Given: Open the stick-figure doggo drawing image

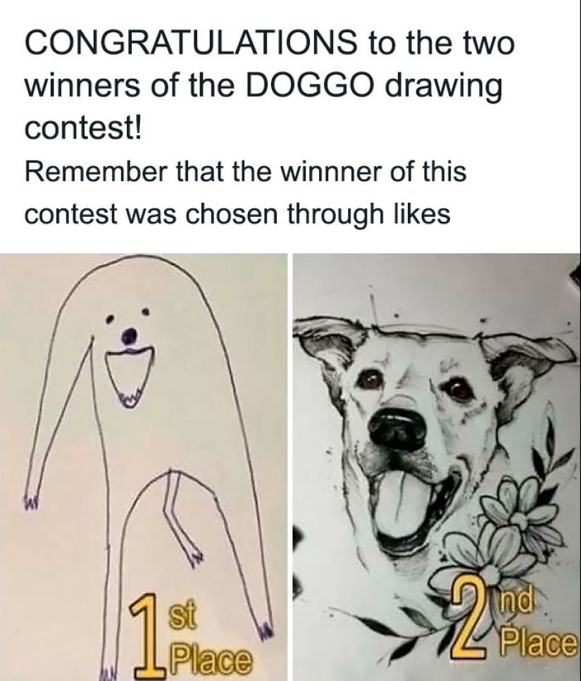Looking at the screenshot, I should (143, 467).
